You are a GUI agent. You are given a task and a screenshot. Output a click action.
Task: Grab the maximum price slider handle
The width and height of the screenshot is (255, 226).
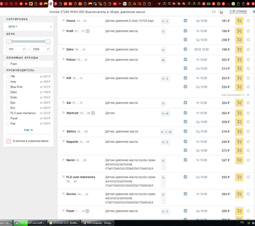point(48,41)
